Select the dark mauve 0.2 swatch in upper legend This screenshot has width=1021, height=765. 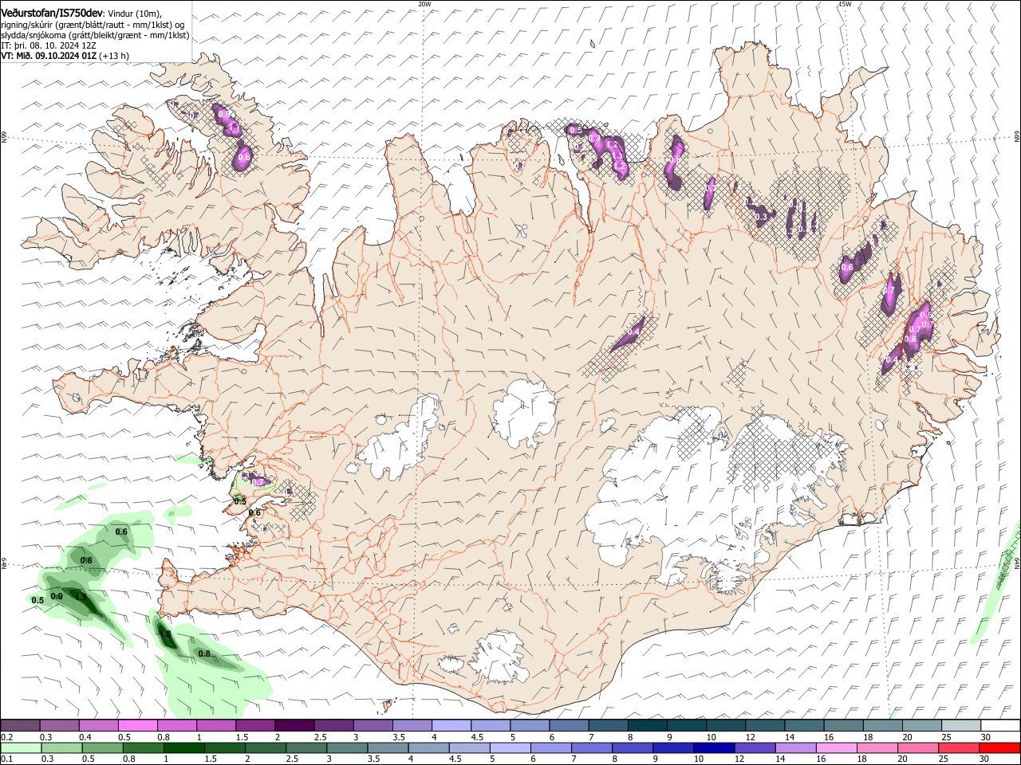click(20, 725)
